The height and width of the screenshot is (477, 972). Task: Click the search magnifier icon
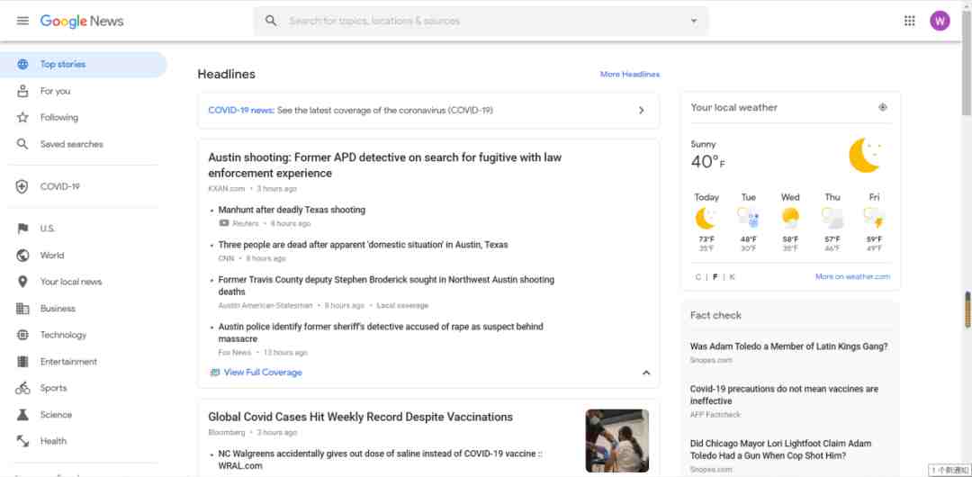coord(271,21)
